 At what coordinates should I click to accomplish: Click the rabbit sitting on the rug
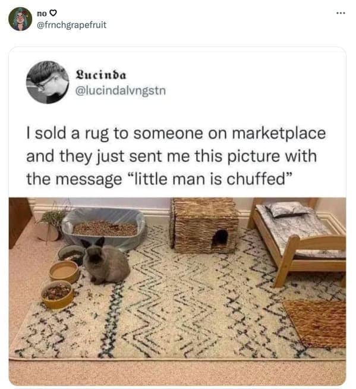(106, 261)
